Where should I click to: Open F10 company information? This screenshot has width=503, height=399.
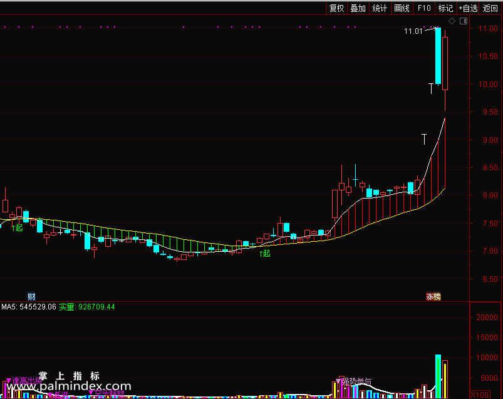click(424, 8)
